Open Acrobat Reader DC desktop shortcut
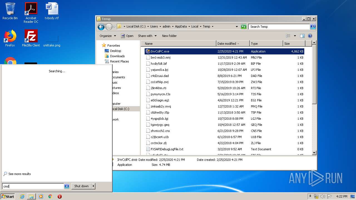356x200 pixels. [31, 12]
